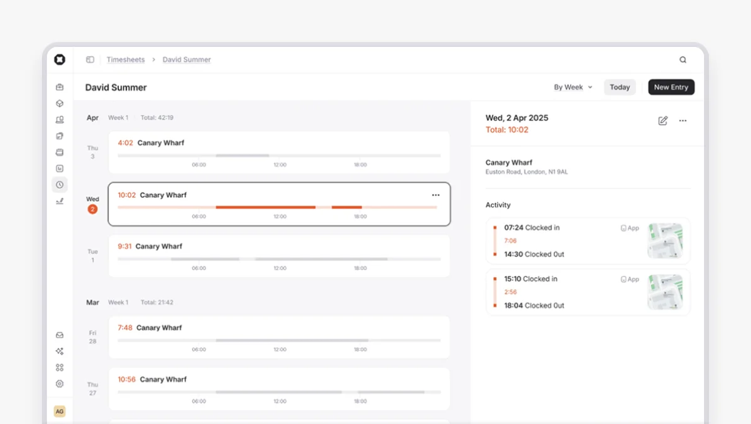Open the three-dots menu in the detail panel
The width and height of the screenshot is (751, 424).
click(683, 121)
